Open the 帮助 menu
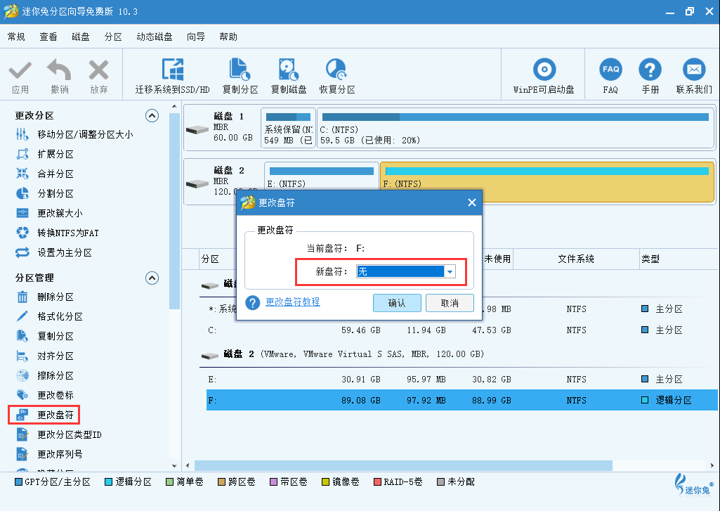The image size is (720, 511). pyautogui.click(x=228, y=37)
